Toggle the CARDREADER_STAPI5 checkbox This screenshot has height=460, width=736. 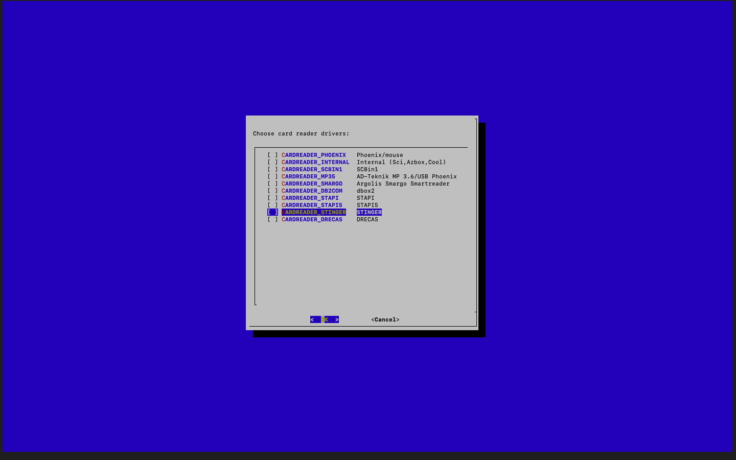[272, 205]
